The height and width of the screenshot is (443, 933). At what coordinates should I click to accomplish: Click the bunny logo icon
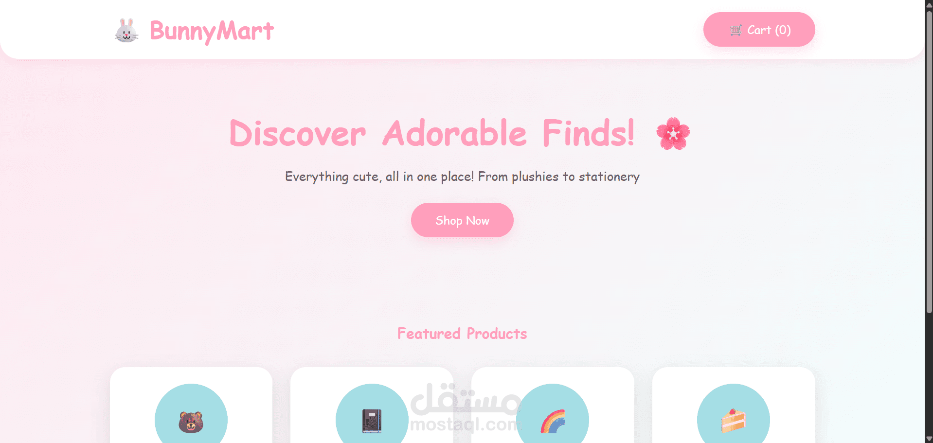pos(126,30)
